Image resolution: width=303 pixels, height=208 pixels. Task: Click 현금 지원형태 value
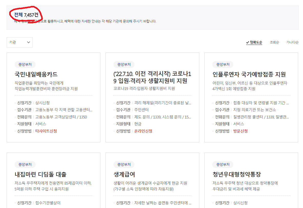(138, 124)
